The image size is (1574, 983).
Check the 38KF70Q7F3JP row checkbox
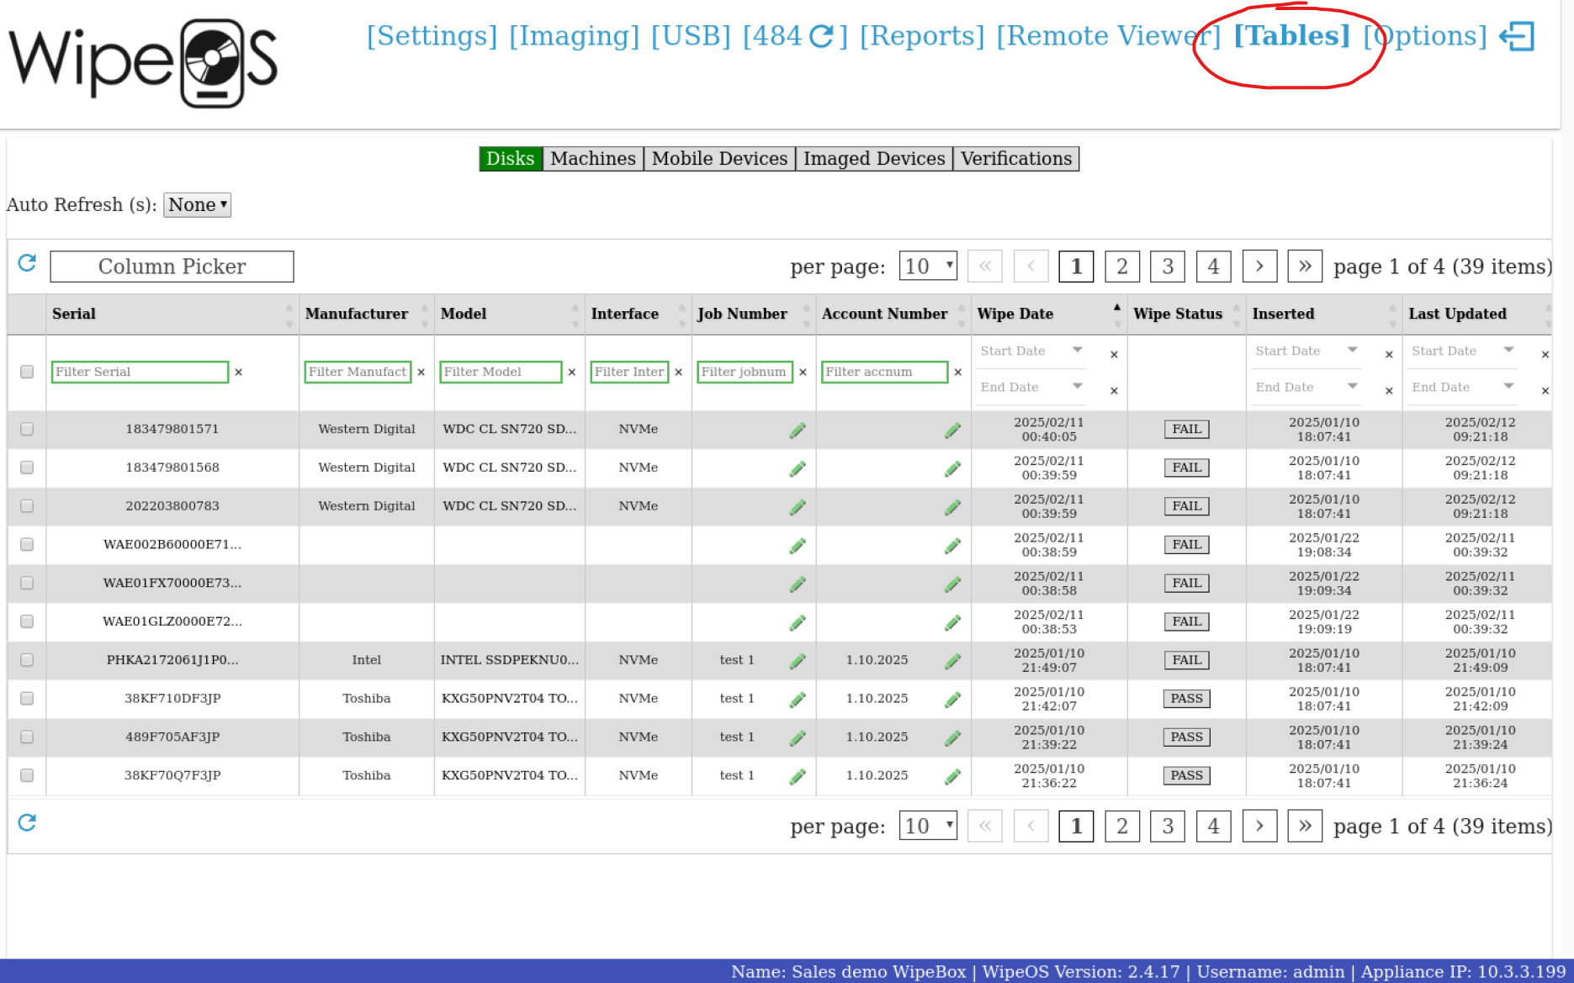pyautogui.click(x=27, y=775)
